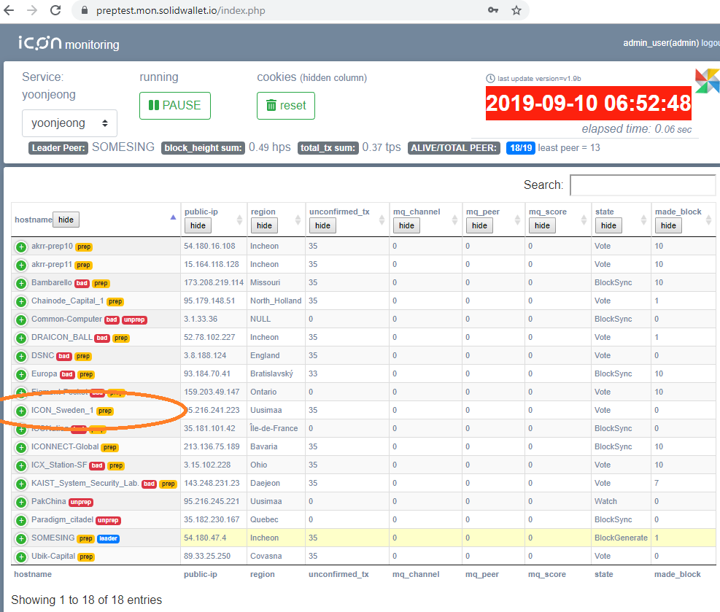This screenshot has height=612, width=720.
Task: Hide the mq_score column
Action: 542,225
